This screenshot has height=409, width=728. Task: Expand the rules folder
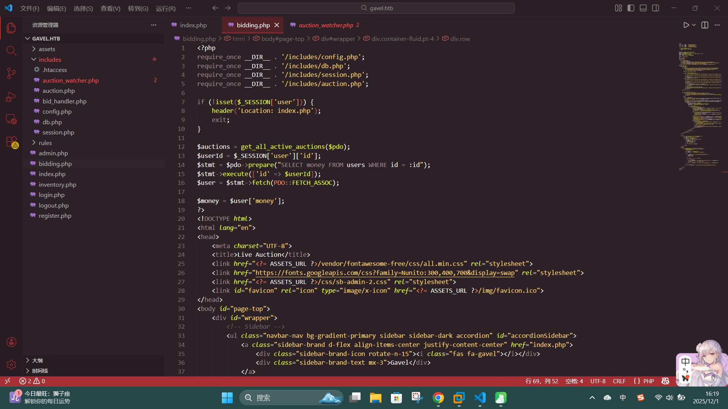point(45,143)
